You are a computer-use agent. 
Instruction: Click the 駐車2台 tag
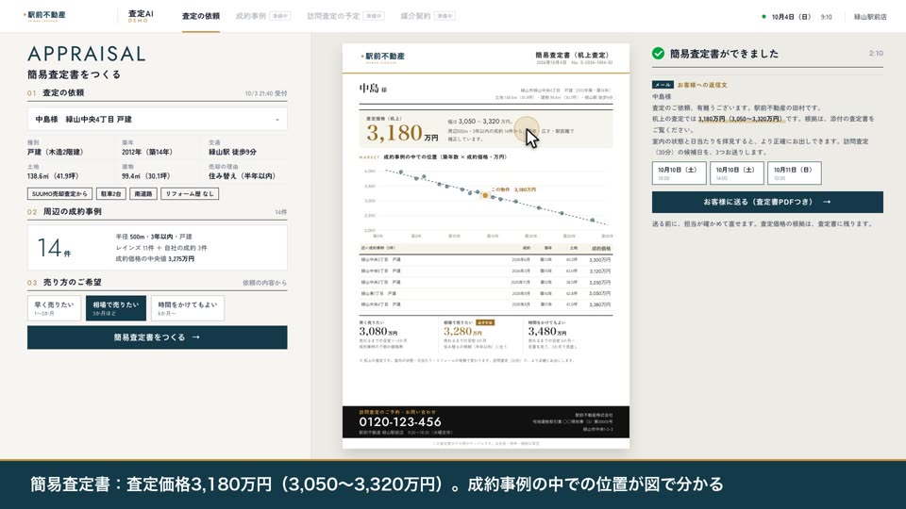click(111, 194)
